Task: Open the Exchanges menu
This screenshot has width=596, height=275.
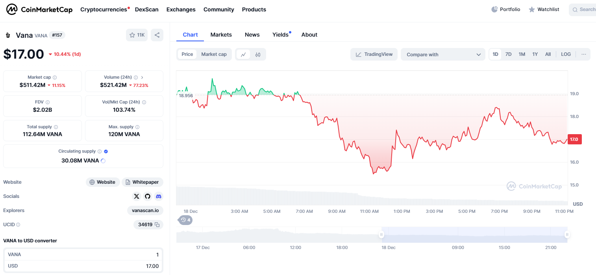Action: pyautogui.click(x=181, y=9)
